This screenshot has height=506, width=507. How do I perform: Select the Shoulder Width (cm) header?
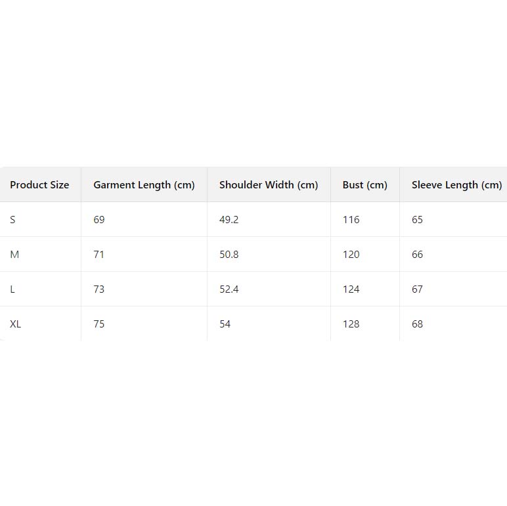tap(269, 185)
